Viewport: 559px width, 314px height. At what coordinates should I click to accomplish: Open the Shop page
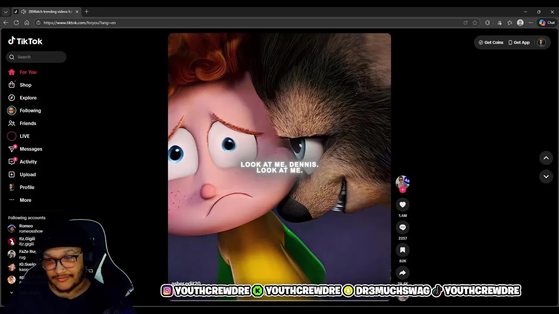coord(25,85)
